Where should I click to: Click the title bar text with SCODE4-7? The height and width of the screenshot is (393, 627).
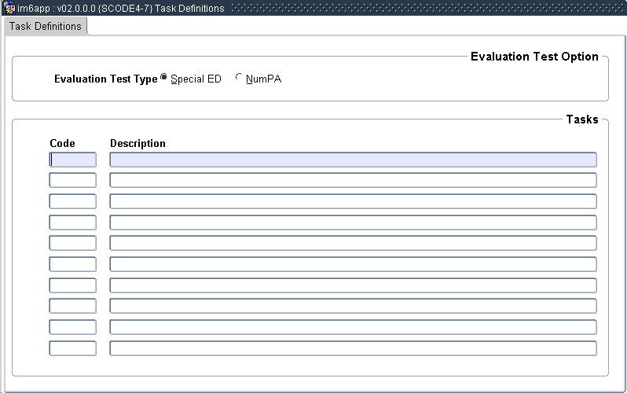coord(121,9)
